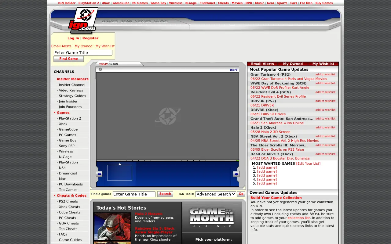Click WWE Day of Reckoning (GCN) title
Screen dimensions: 391x244
coord(278,83)
